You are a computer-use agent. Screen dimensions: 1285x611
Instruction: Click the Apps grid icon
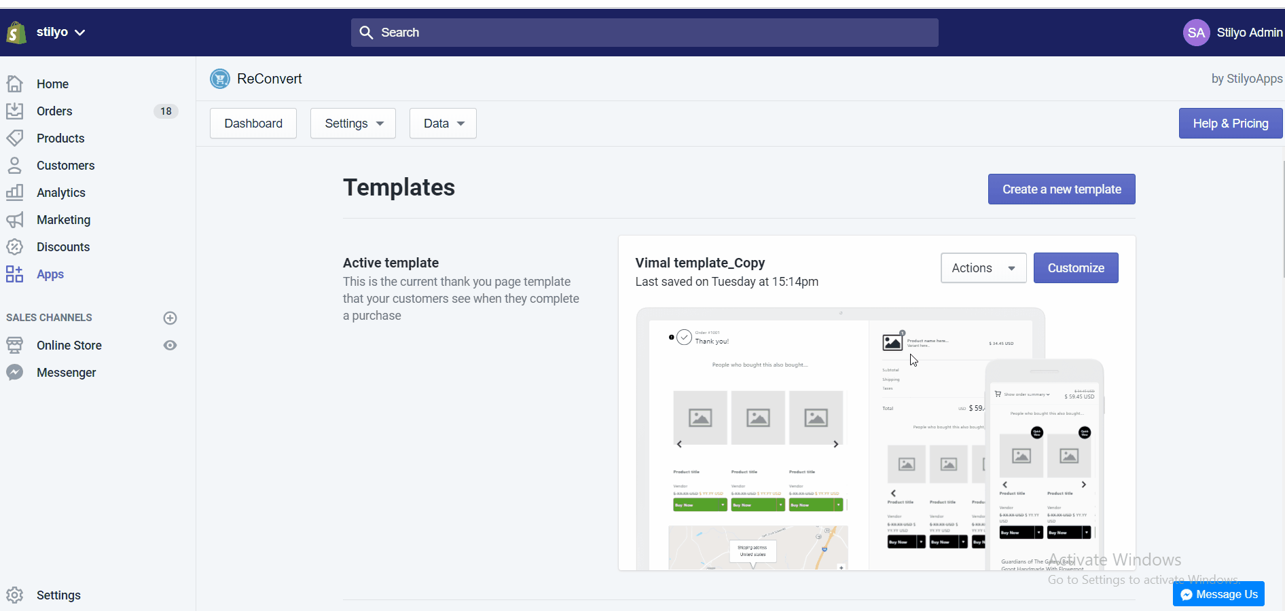tap(15, 274)
